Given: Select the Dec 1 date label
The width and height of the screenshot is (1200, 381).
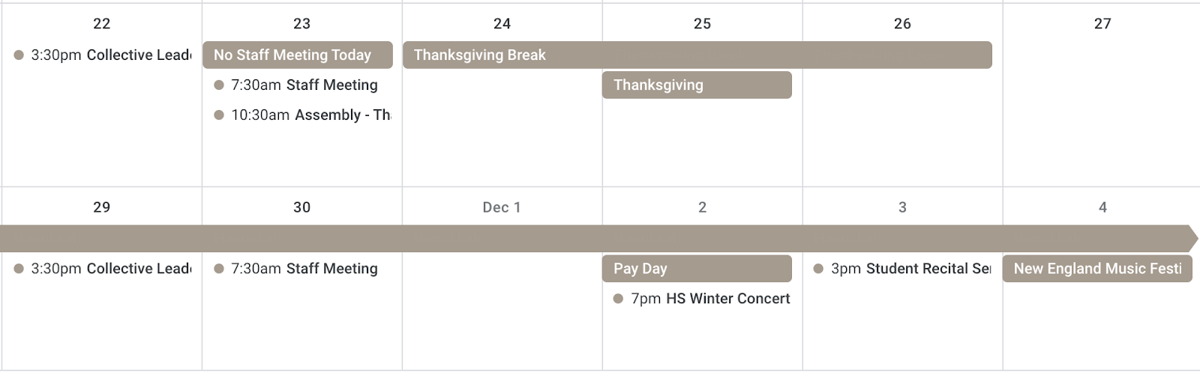Looking at the screenshot, I should pos(502,207).
